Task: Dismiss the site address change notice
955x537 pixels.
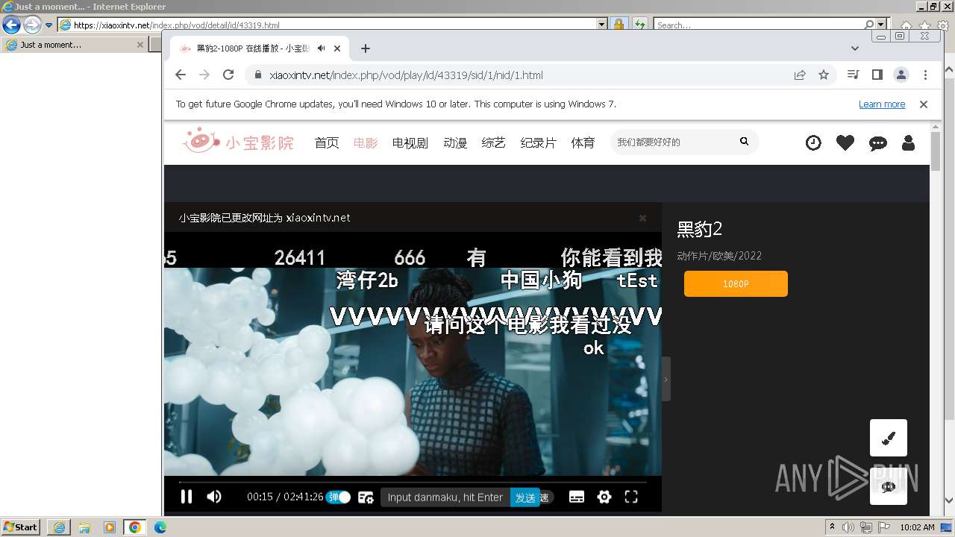Action: point(642,218)
